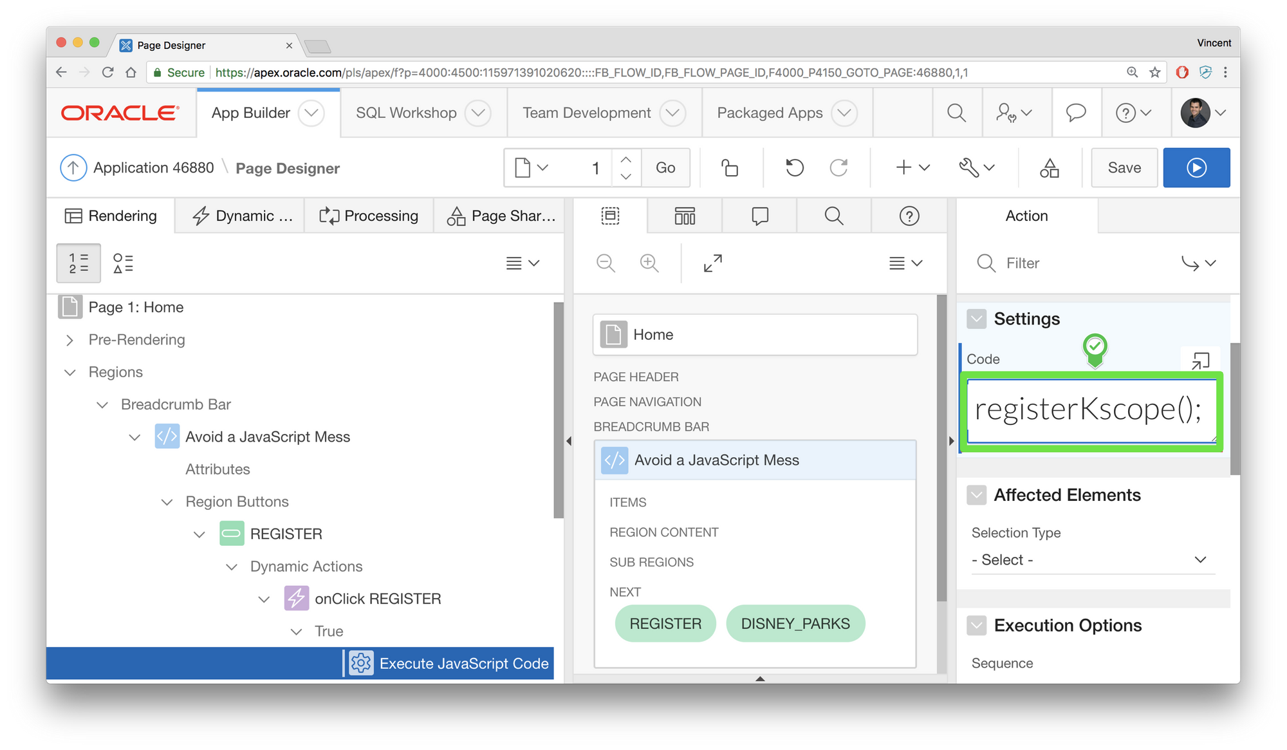Switch to the Processing tab

[x=369, y=216]
